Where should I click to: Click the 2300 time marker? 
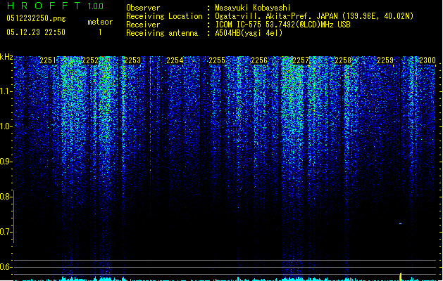tap(428, 60)
